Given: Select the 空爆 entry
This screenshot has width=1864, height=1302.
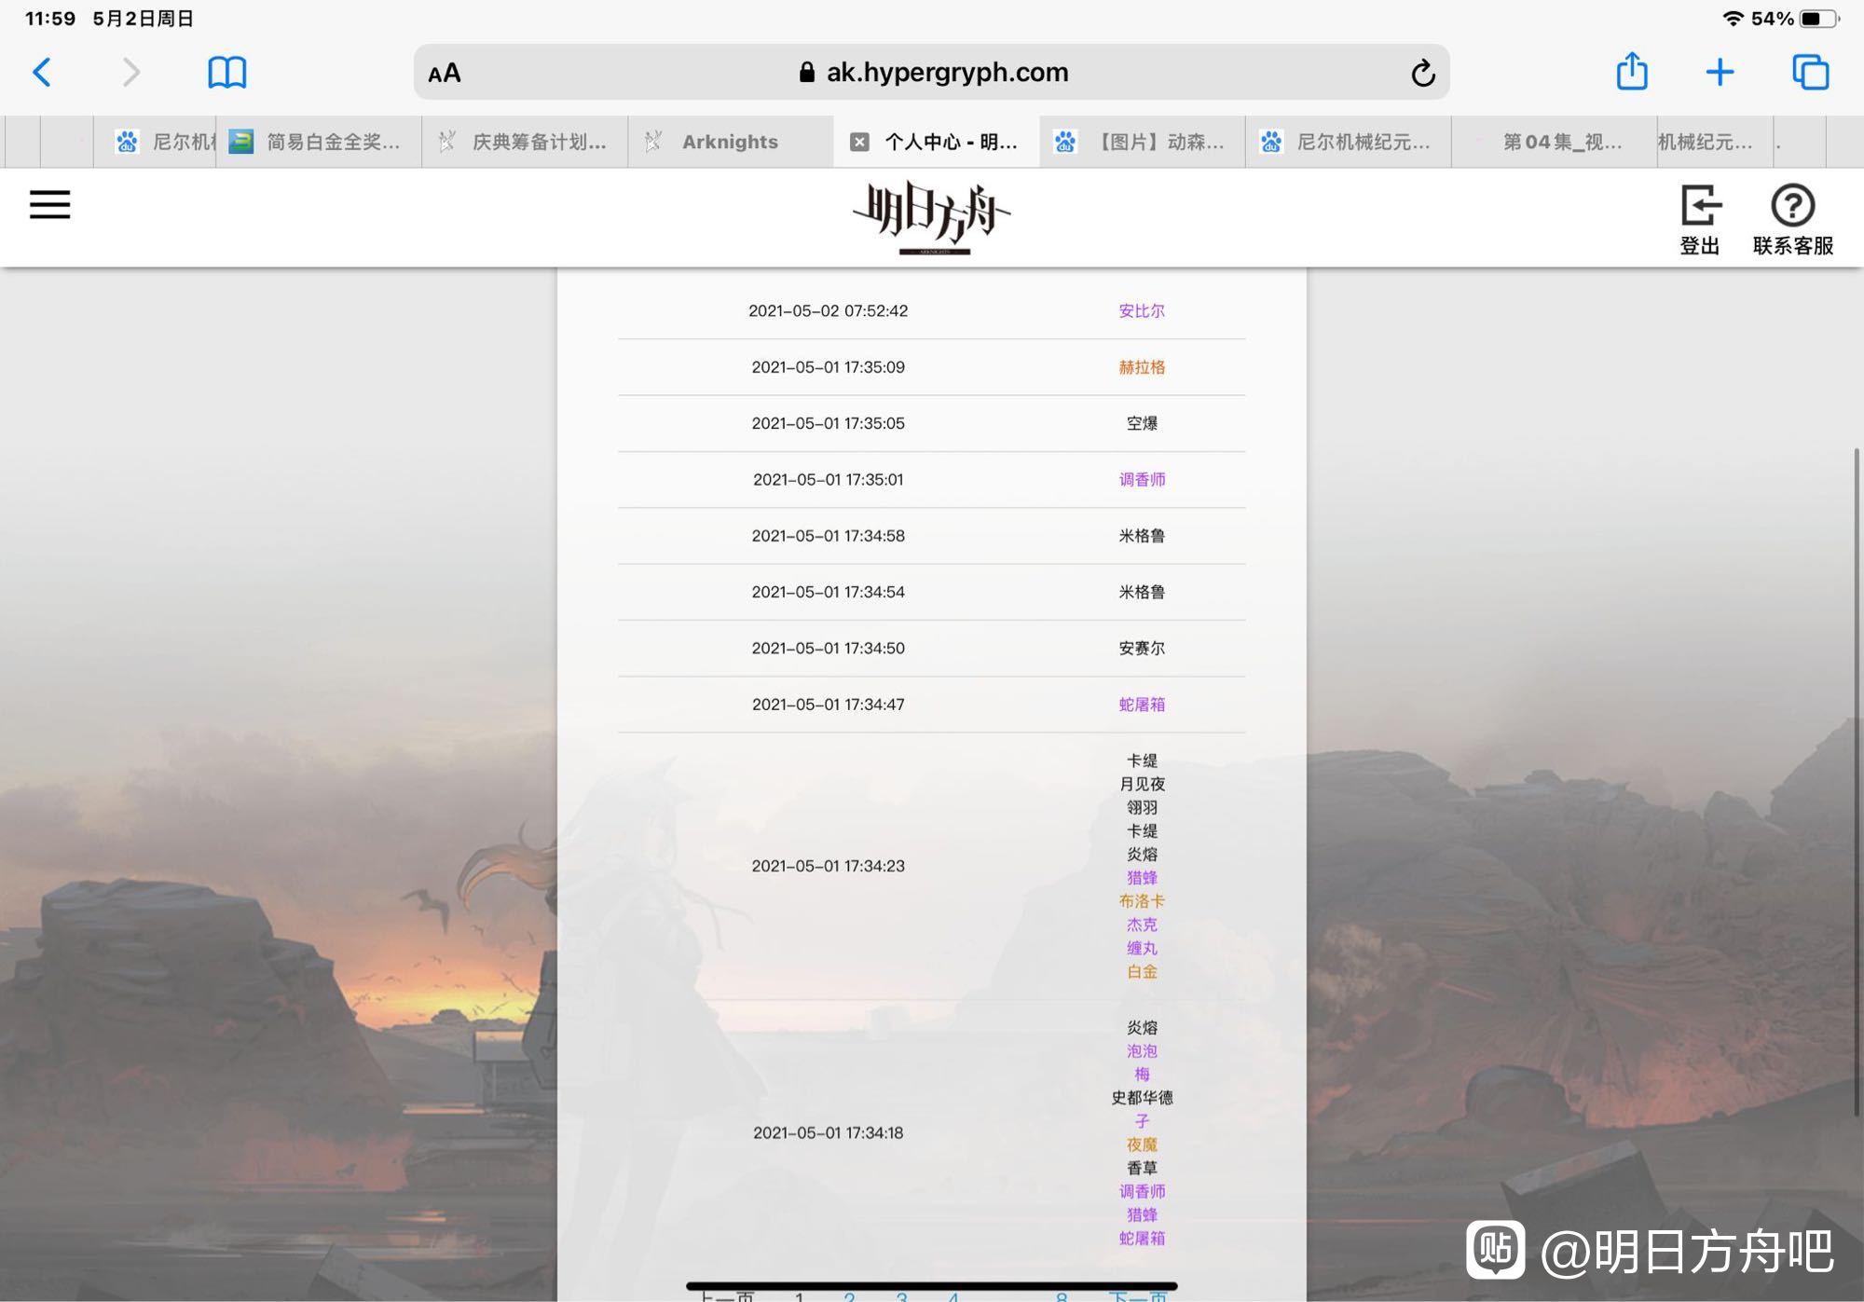Looking at the screenshot, I should pyautogui.click(x=1142, y=423).
